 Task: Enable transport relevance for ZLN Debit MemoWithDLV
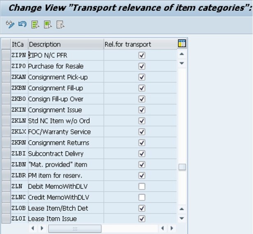142,186
